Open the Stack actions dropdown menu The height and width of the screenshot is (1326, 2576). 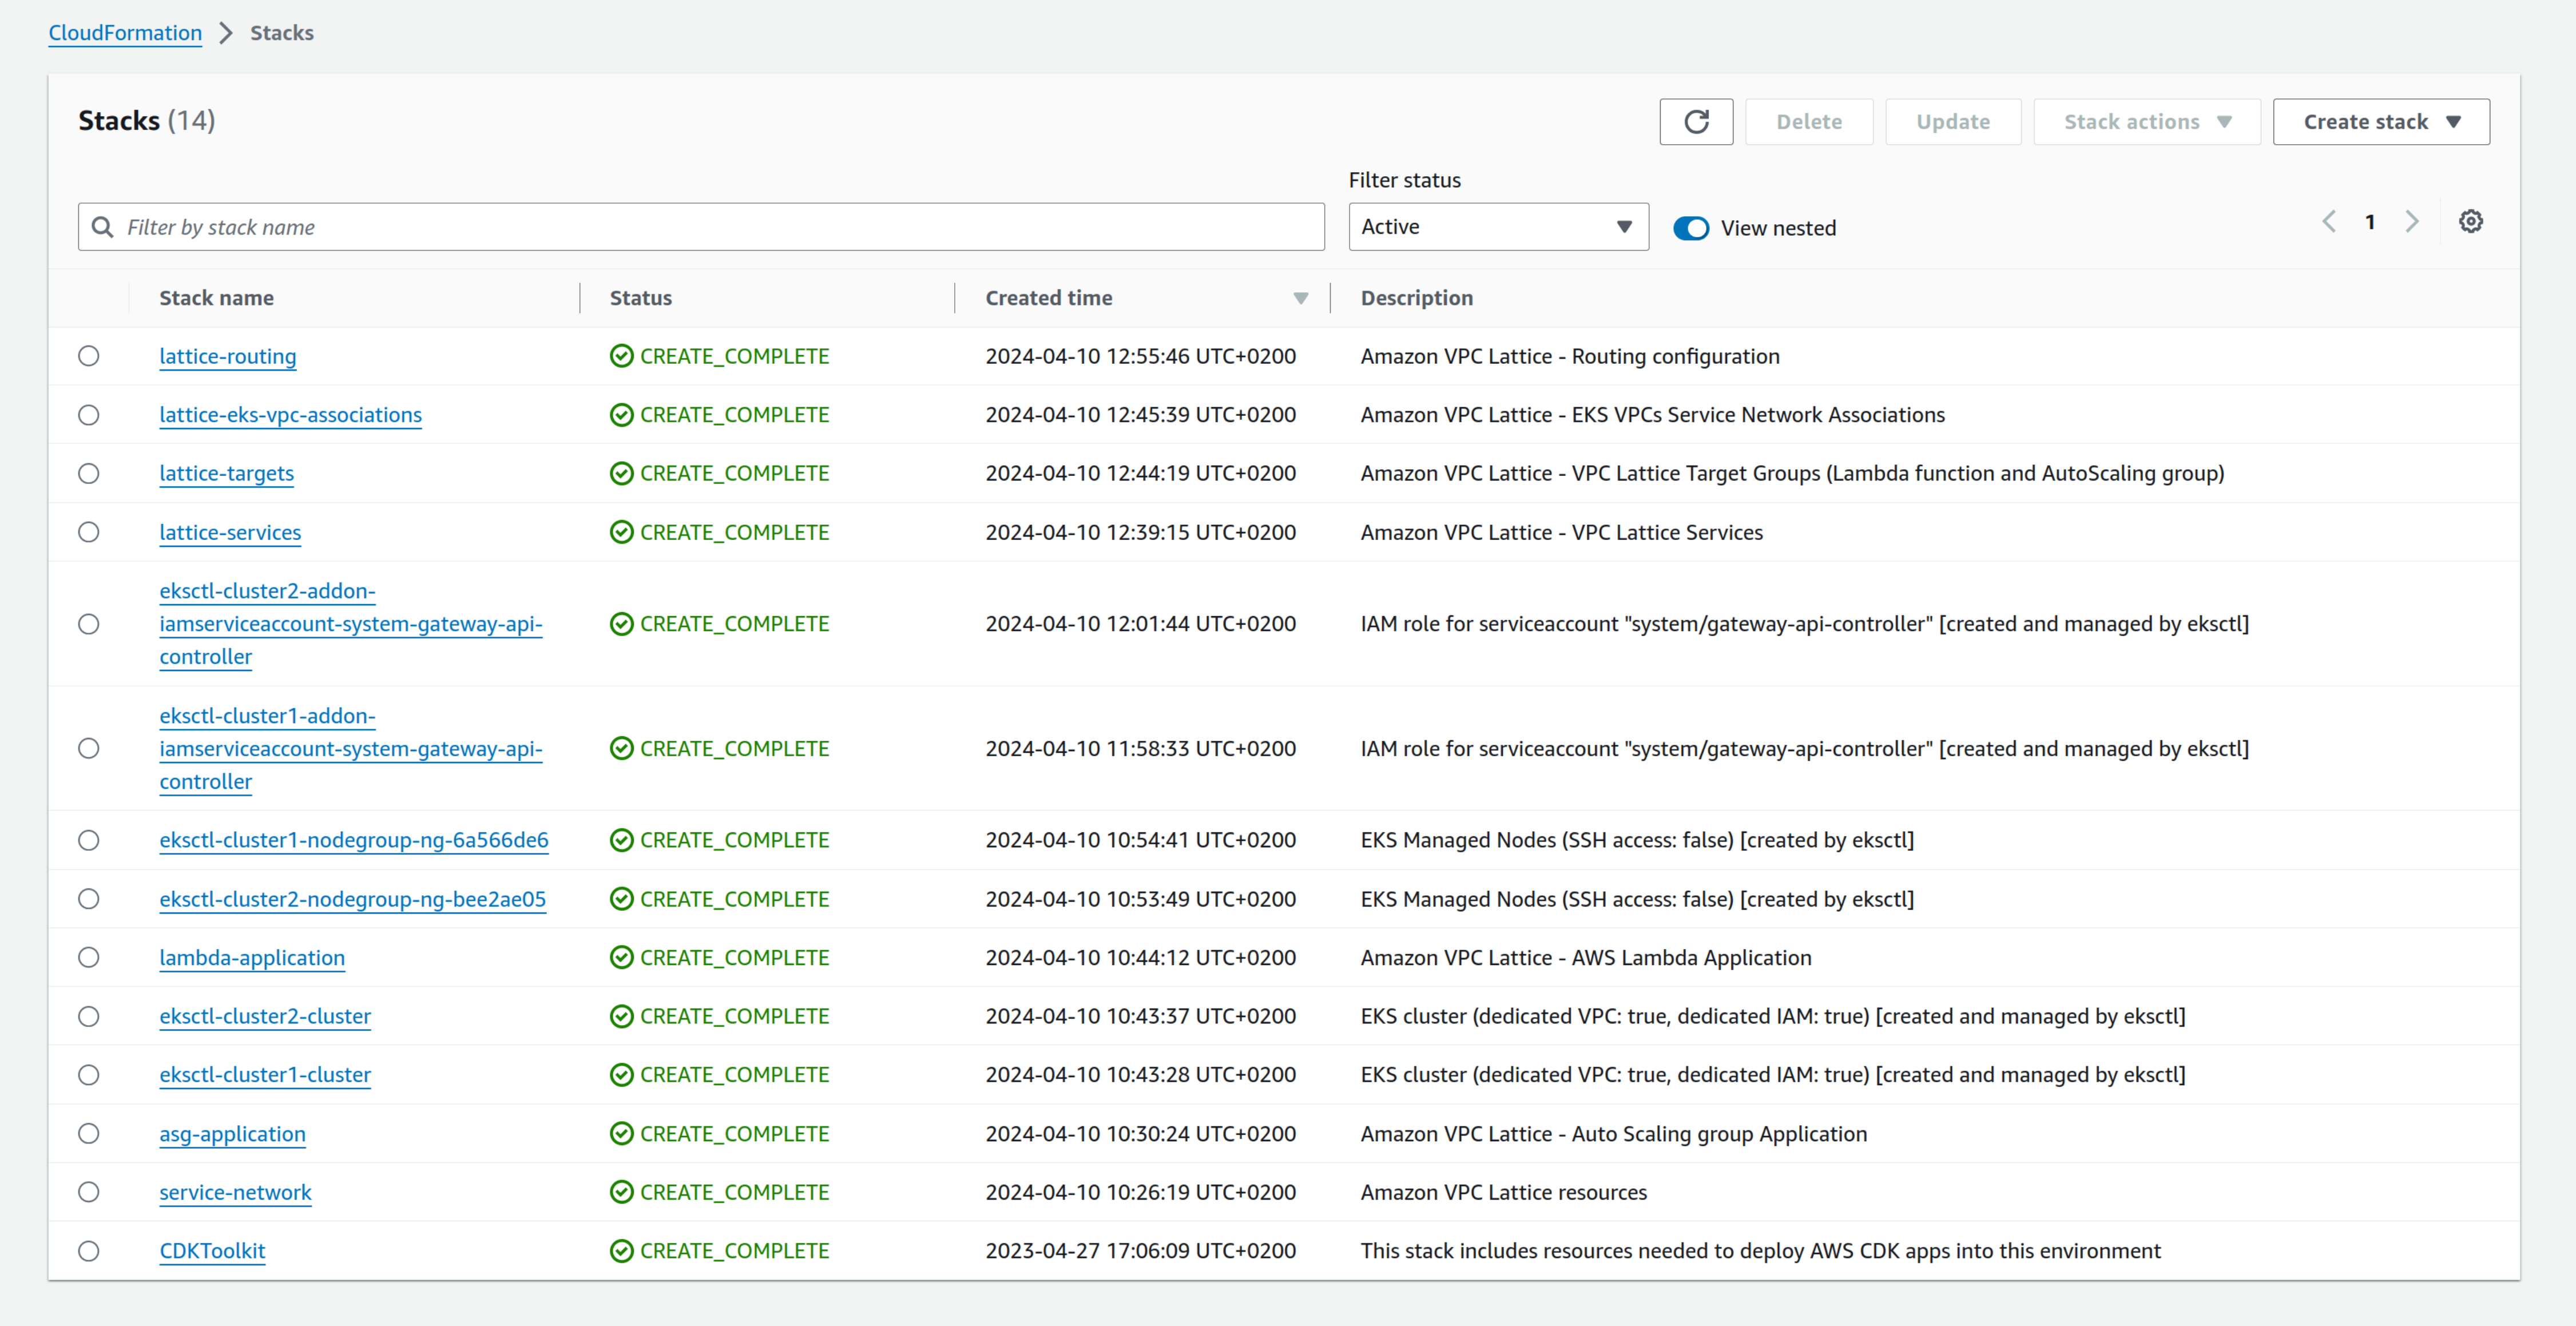(2146, 122)
